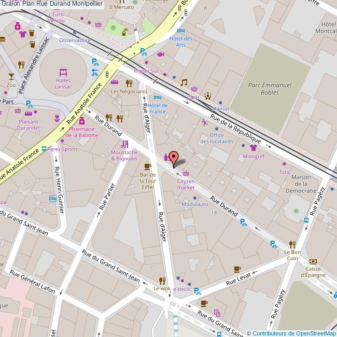This screenshot has width=337, height=337.
Task: Select the Bar de la Tour Eiffel cup icon
Action: (148, 166)
